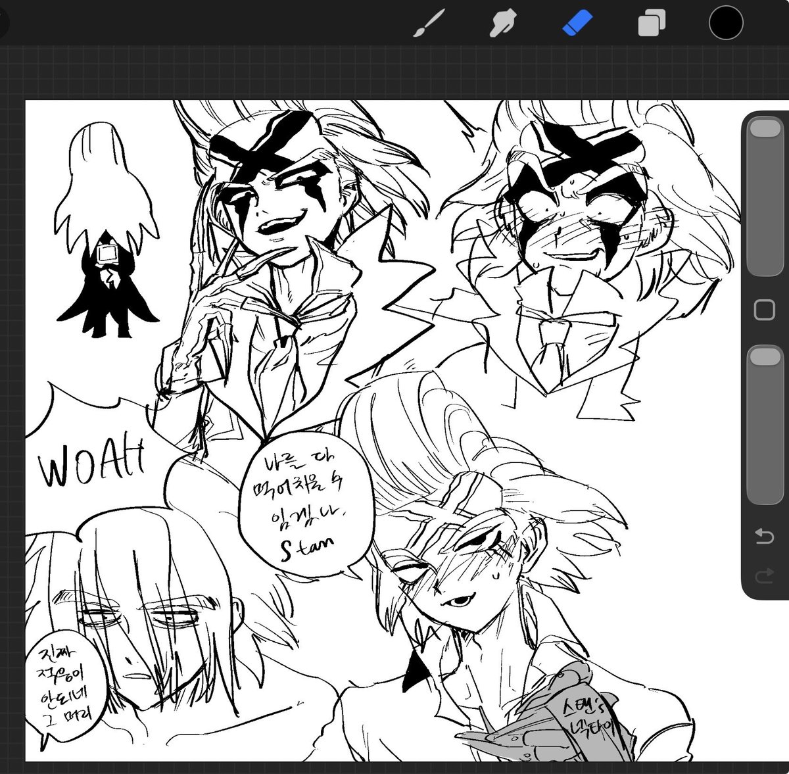Open the black active color swatch
This screenshot has height=774, width=789.
coord(726,22)
